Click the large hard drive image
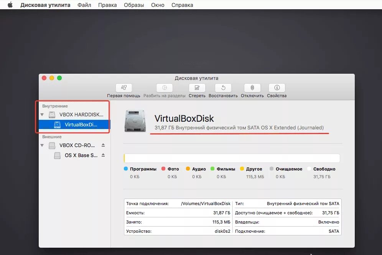 [x=135, y=121]
